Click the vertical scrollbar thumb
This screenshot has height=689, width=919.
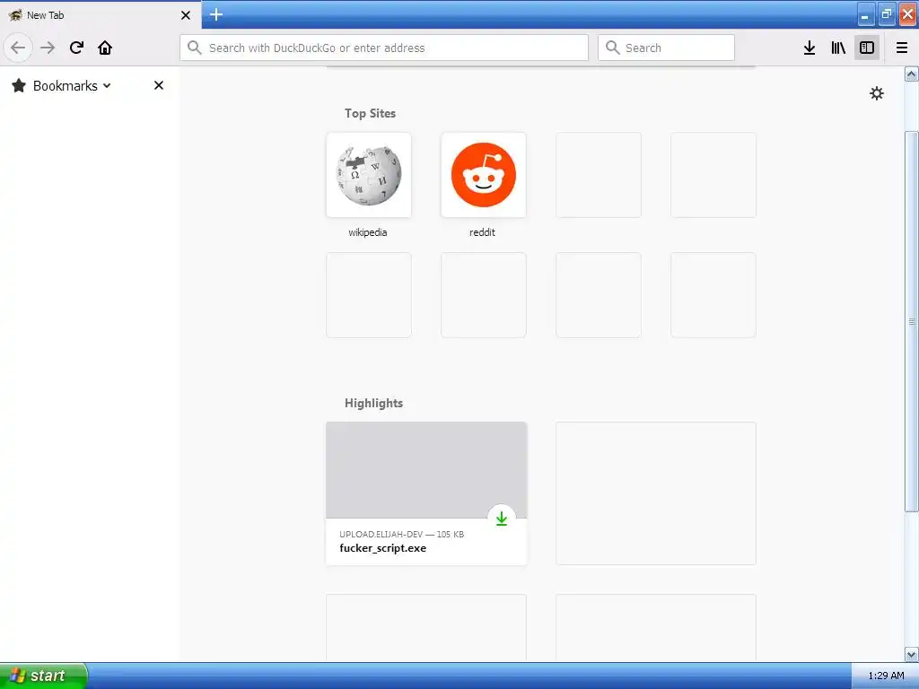(911, 321)
